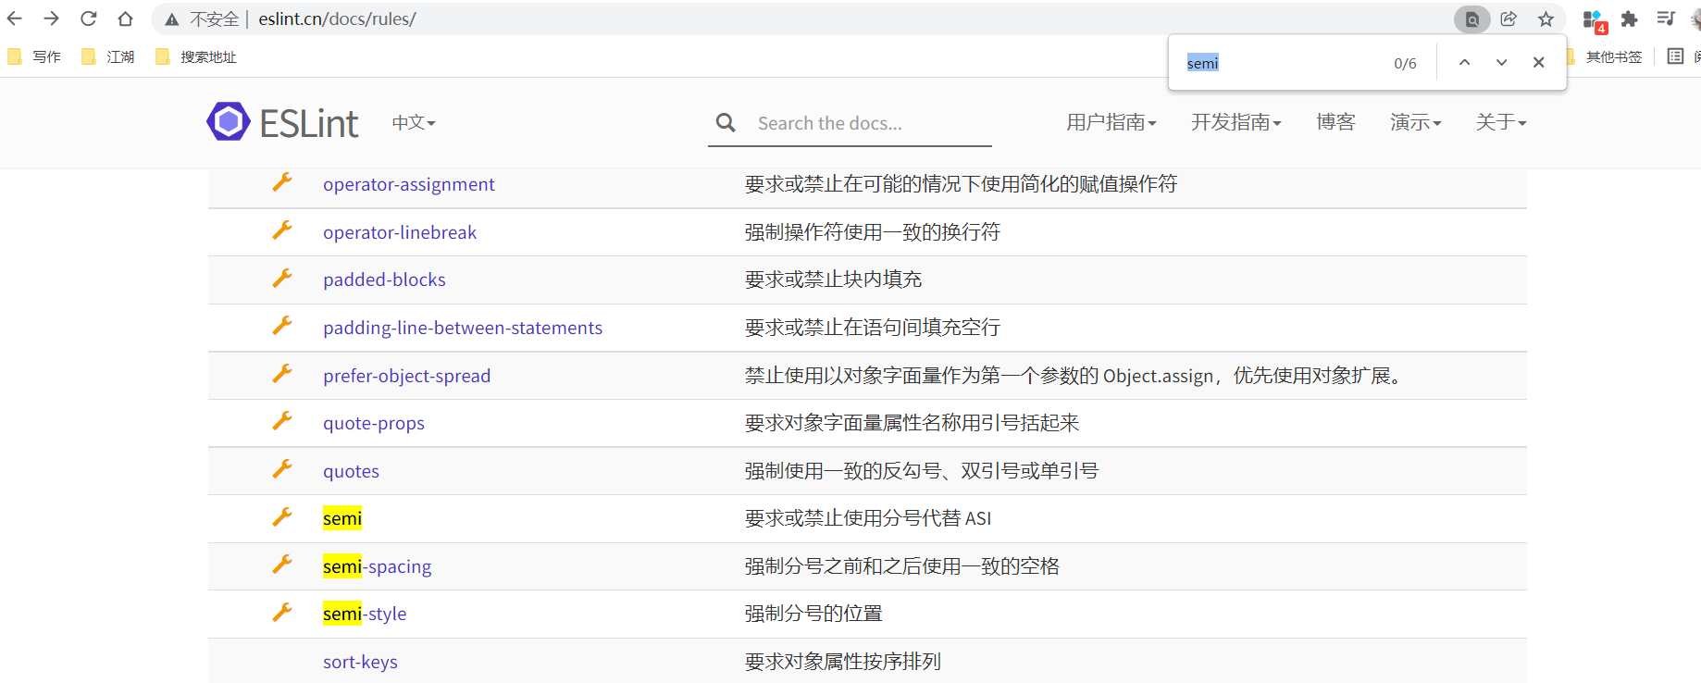Click the description 强制分号的位置

813,614
